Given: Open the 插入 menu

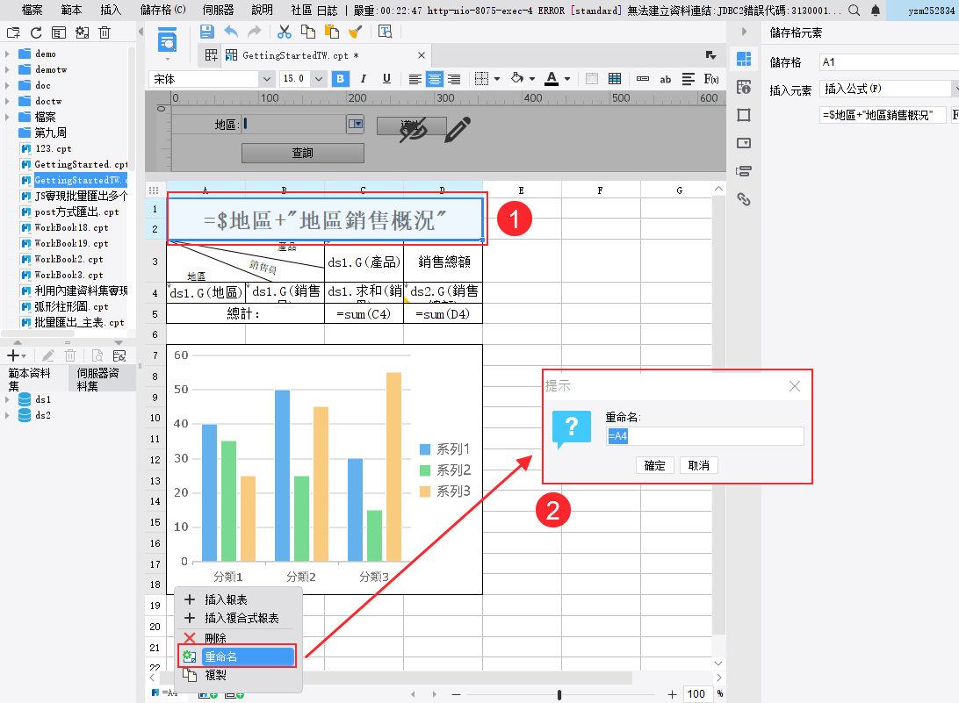Looking at the screenshot, I should click(111, 11).
